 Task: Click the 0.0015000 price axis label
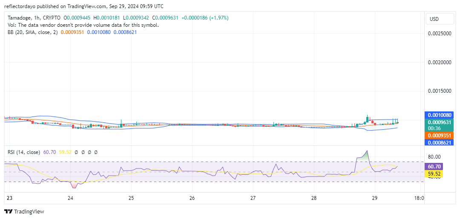point(439,91)
